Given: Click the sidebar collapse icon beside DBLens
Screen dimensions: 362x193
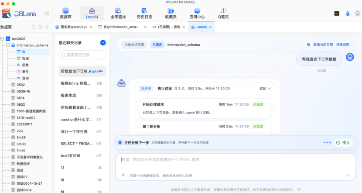Looking at the screenshot, I should click(47, 14).
